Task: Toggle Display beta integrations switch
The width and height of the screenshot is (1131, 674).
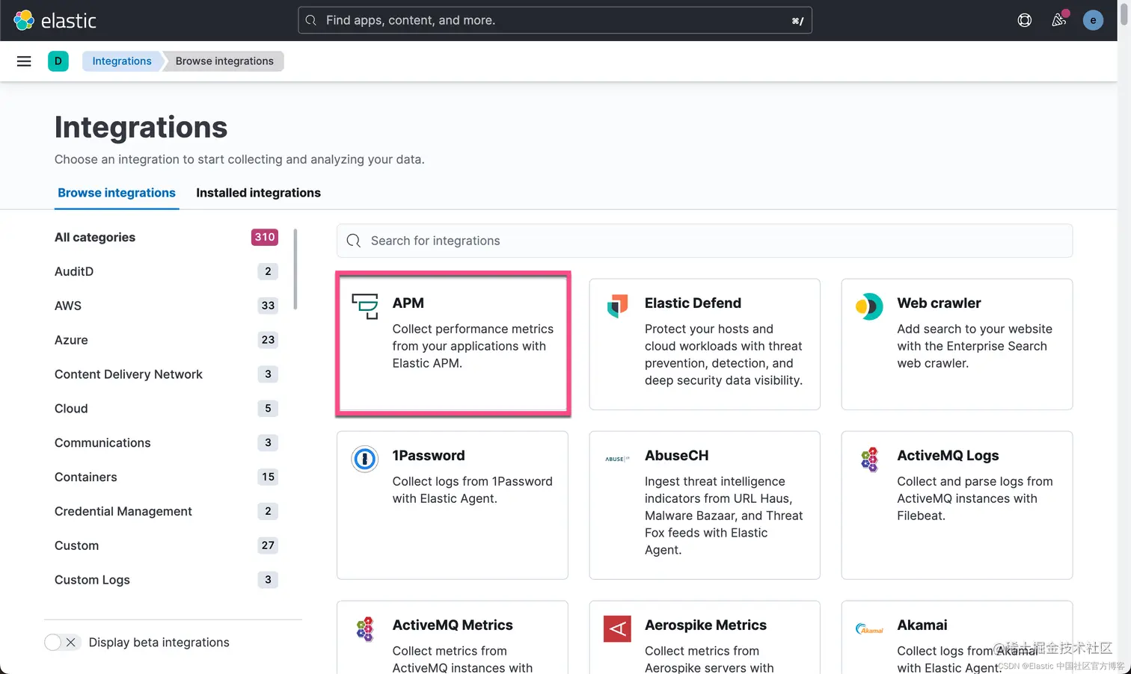Action: pos(62,643)
